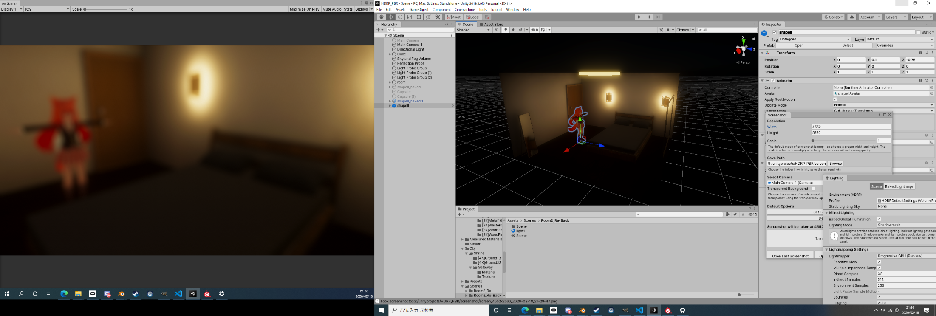
Task: Select the Rotate tool
Action: click(400, 17)
